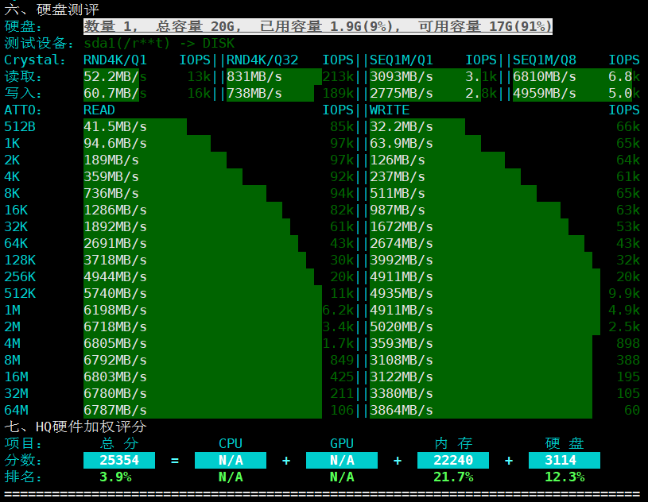Click the 1M read speed "6198MB/s"
This screenshot has height=502, width=648.
point(115,310)
